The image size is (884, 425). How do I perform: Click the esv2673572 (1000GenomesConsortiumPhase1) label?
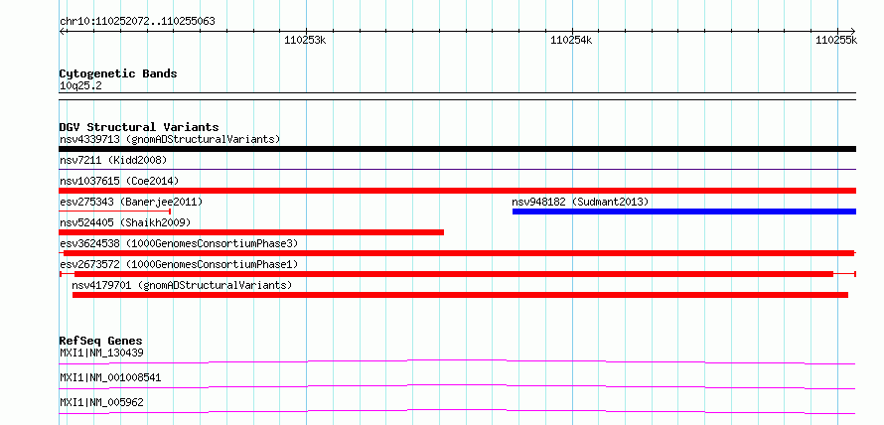(x=179, y=264)
